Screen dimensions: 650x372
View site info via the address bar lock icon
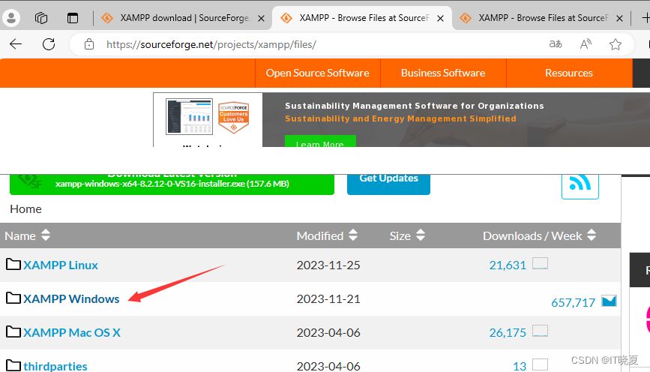[x=89, y=44]
